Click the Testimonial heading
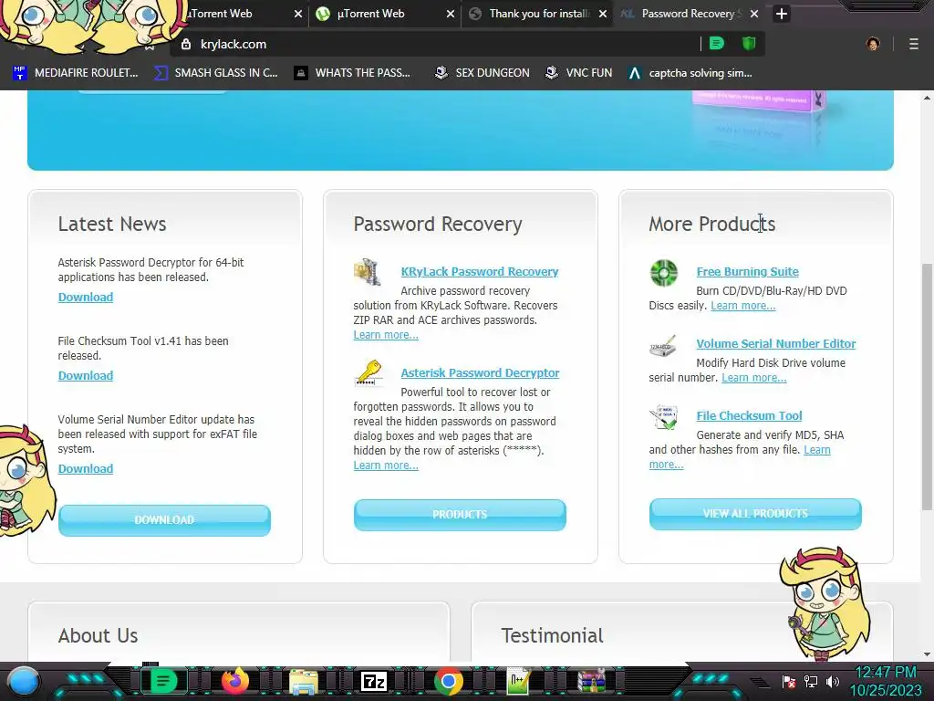 [552, 635]
